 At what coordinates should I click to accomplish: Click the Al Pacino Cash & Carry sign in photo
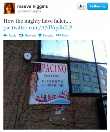50,83
